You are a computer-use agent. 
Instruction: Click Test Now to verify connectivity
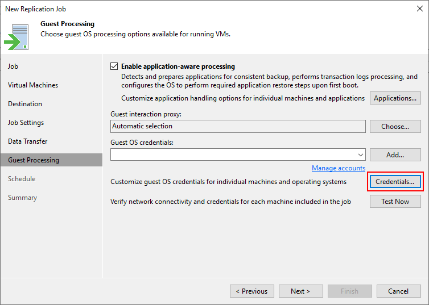coord(395,202)
